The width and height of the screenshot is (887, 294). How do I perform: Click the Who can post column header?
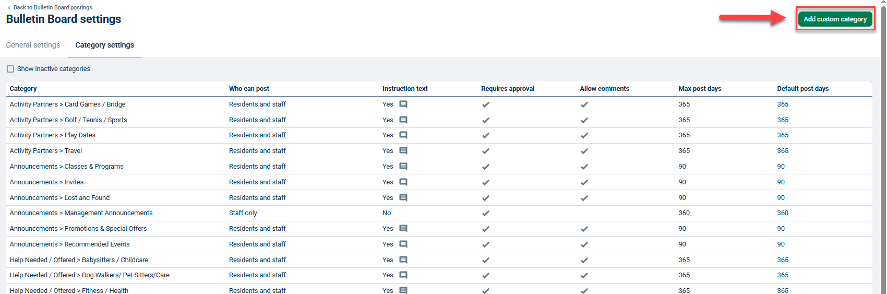point(249,89)
